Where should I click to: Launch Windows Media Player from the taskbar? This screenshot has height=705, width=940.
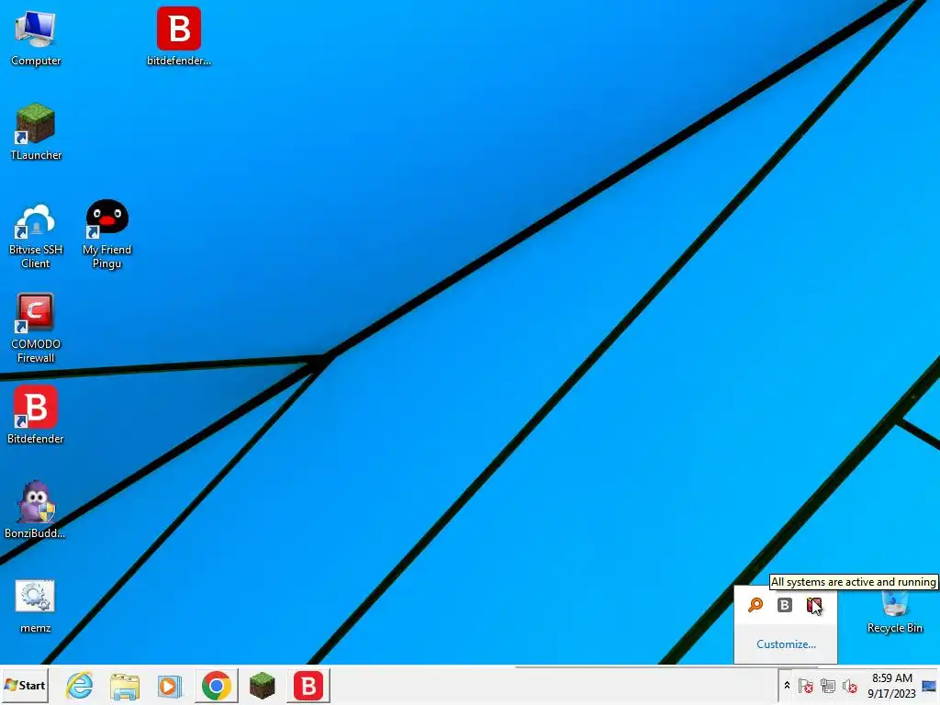tap(170, 685)
